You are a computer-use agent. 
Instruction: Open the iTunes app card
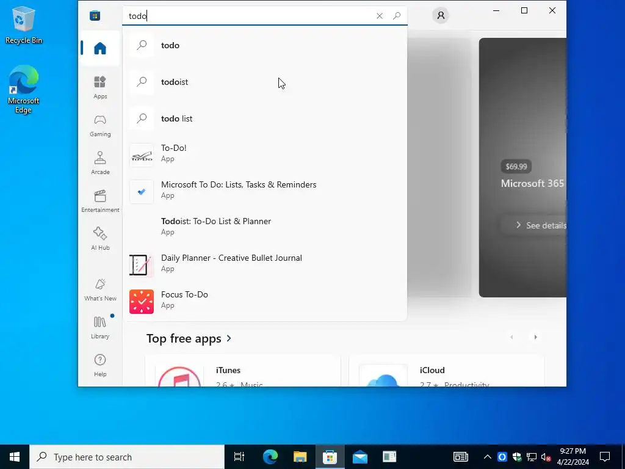point(243,372)
